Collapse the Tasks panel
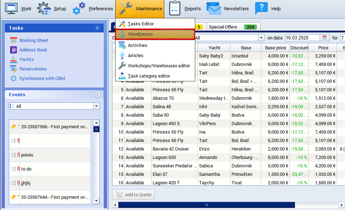This screenshot has height=210, width=345. click(x=98, y=28)
